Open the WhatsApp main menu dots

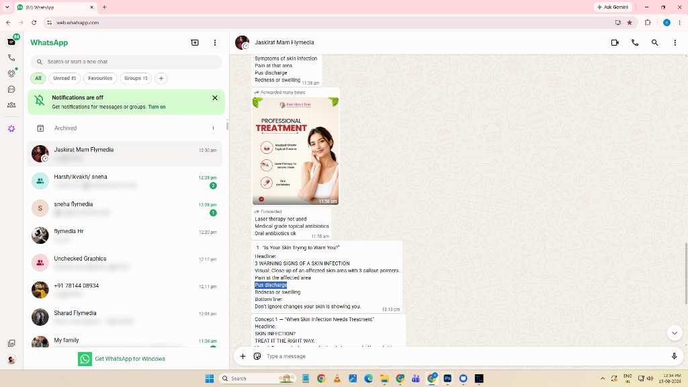[x=214, y=42]
